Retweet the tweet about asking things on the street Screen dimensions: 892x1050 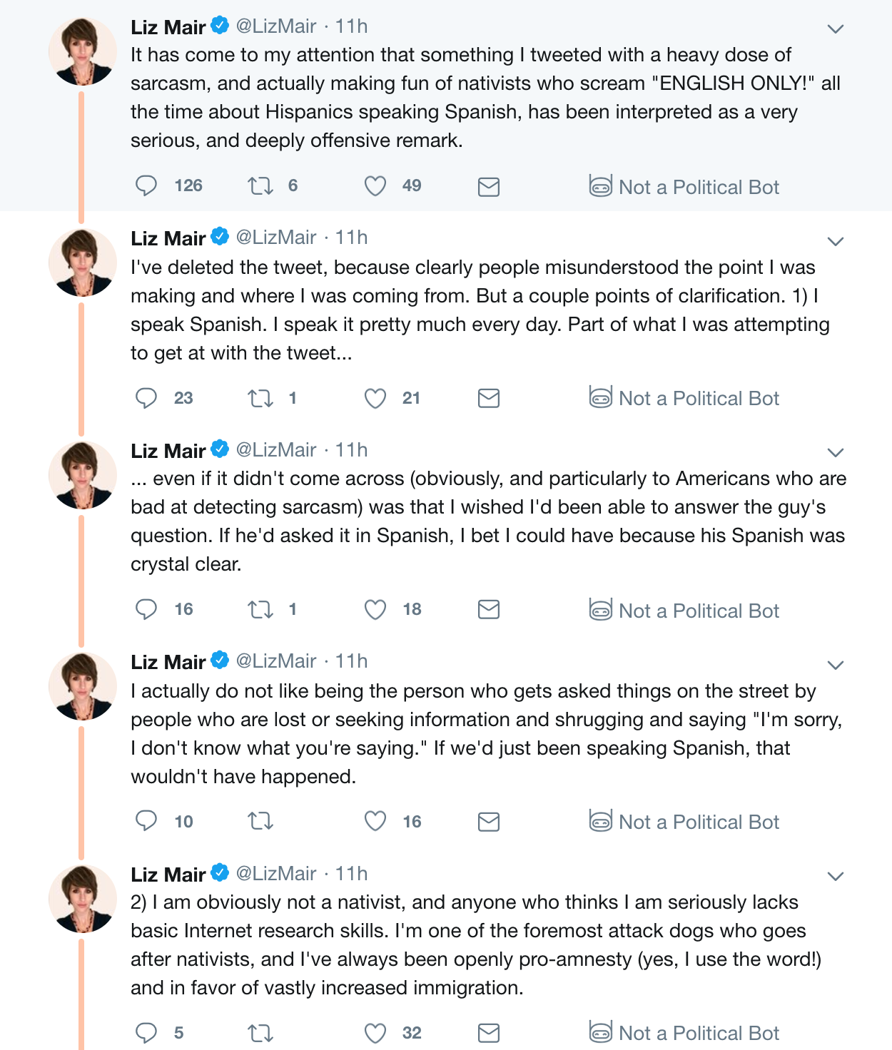tap(260, 822)
